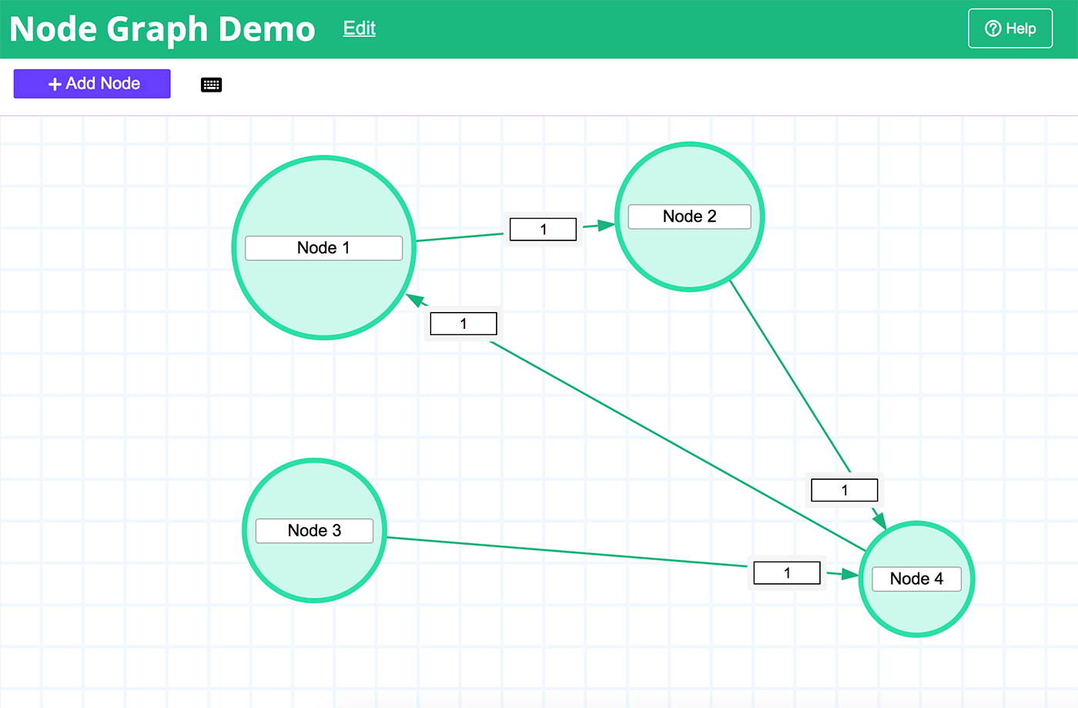Select the Node 1 label field
Viewport: 1078px width, 708px height.
(324, 248)
